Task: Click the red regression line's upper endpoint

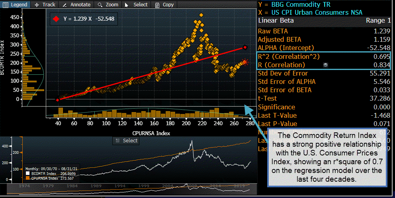Action: pyautogui.click(x=245, y=47)
